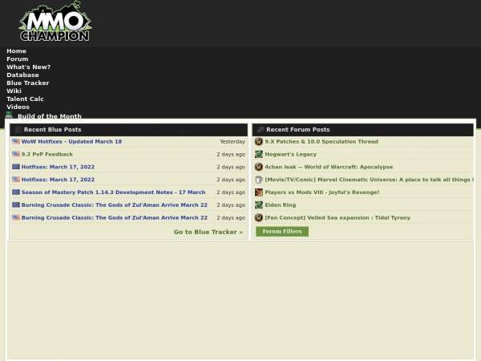Click EU flag beside Hotfixes March 17
The image size is (481, 361).
(16, 167)
